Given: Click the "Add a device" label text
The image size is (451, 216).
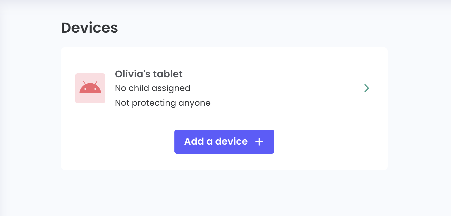Looking at the screenshot, I should click(216, 142).
